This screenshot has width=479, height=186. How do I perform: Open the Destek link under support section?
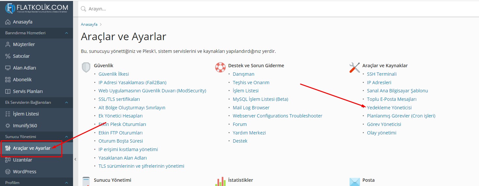point(240,141)
